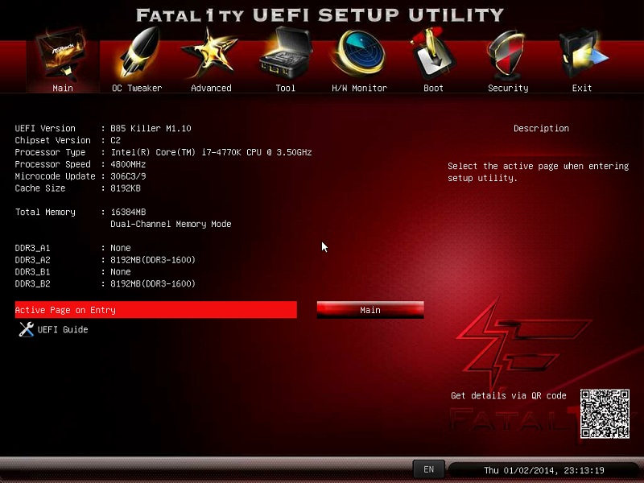Open the Boot tab label

point(433,88)
